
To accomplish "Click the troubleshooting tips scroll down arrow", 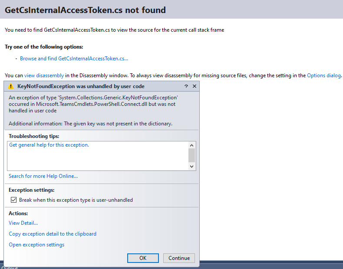I will (191, 166).
